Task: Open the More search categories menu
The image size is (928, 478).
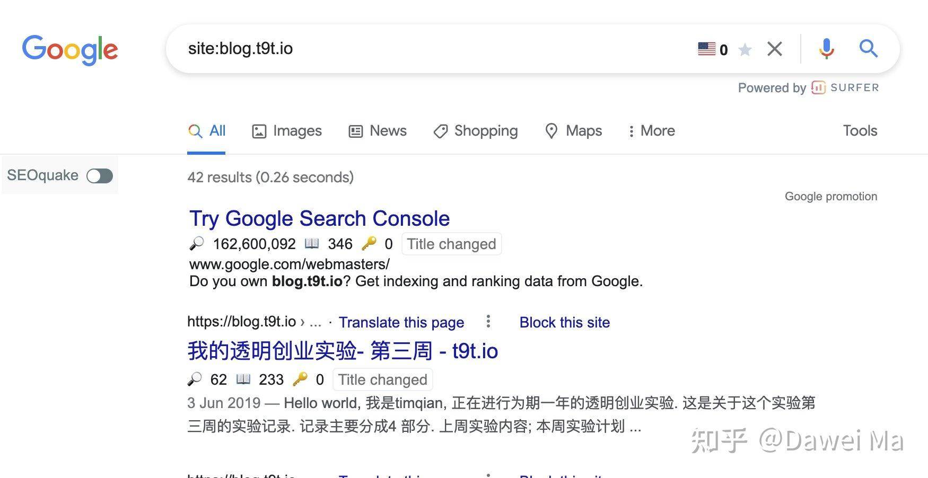Action: 652,131
